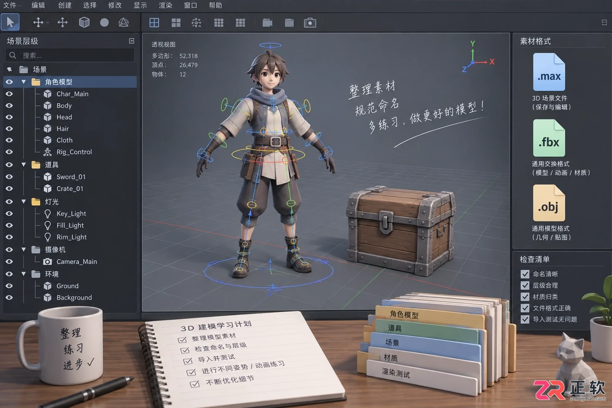Select the arrow selection tool

[10, 22]
